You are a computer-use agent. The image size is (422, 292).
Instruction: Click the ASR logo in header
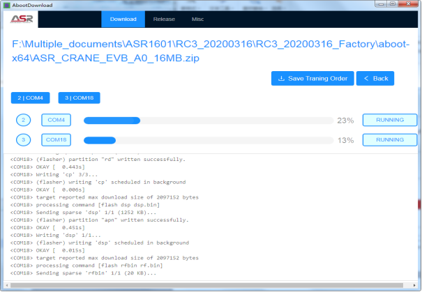pyautogui.click(x=22, y=19)
